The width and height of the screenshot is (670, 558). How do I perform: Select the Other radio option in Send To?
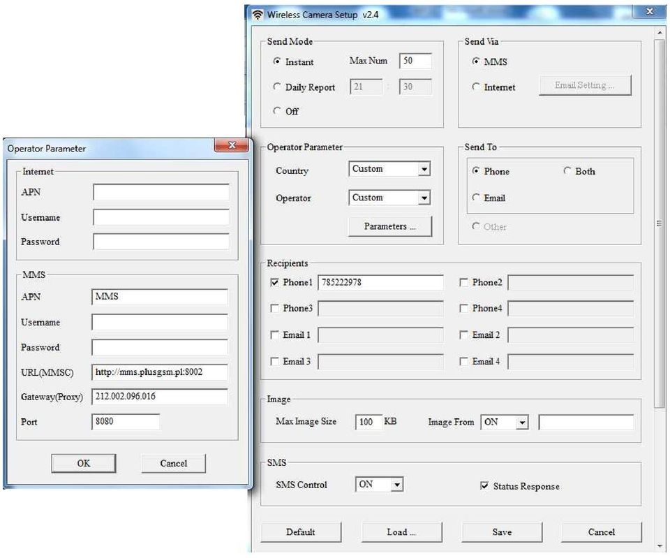tap(475, 226)
